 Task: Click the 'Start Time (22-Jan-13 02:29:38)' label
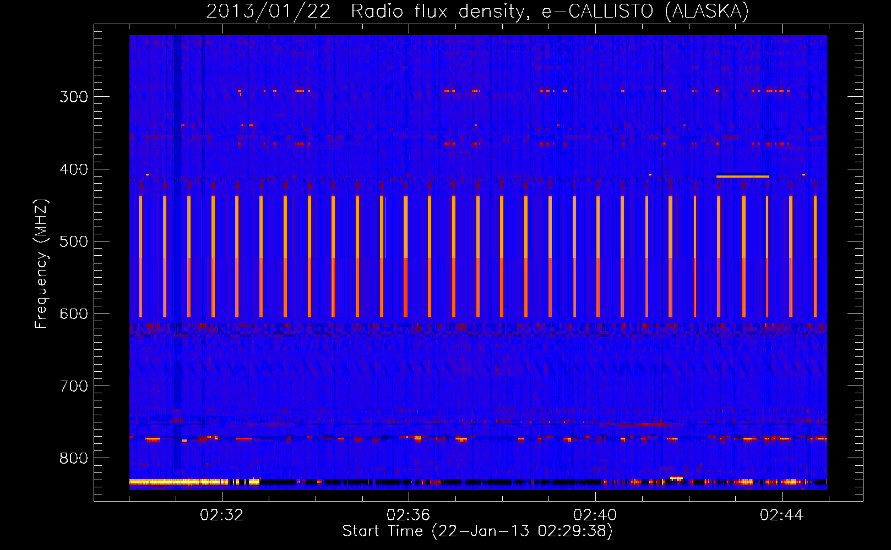click(x=477, y=531)
